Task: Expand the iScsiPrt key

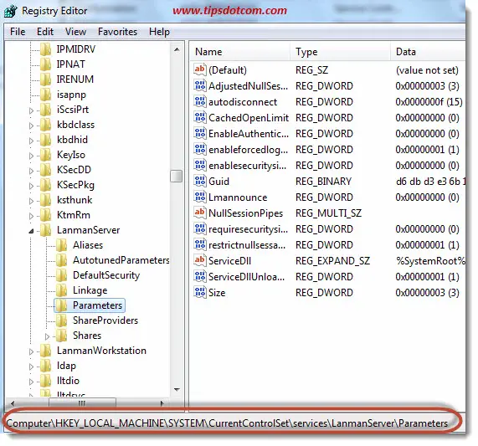Action: (31, 110)
